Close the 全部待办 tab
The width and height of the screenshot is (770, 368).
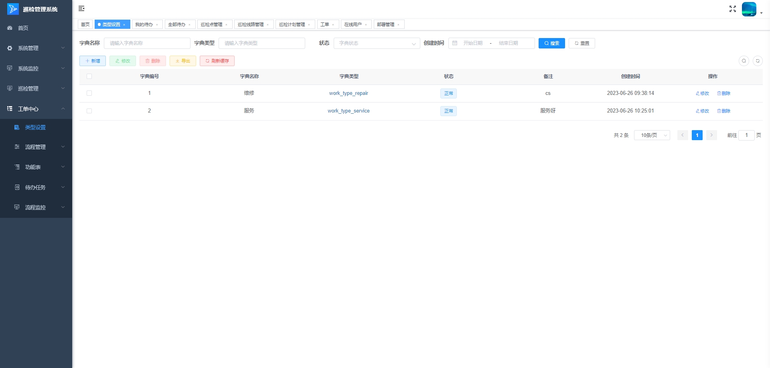point(190,25)
